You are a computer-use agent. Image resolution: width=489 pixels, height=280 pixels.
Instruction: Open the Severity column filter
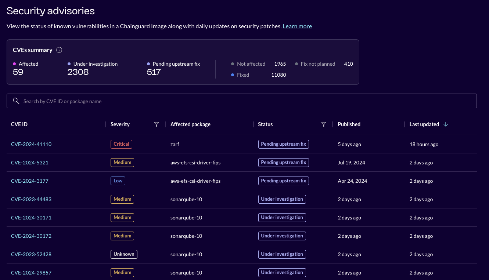157,124
